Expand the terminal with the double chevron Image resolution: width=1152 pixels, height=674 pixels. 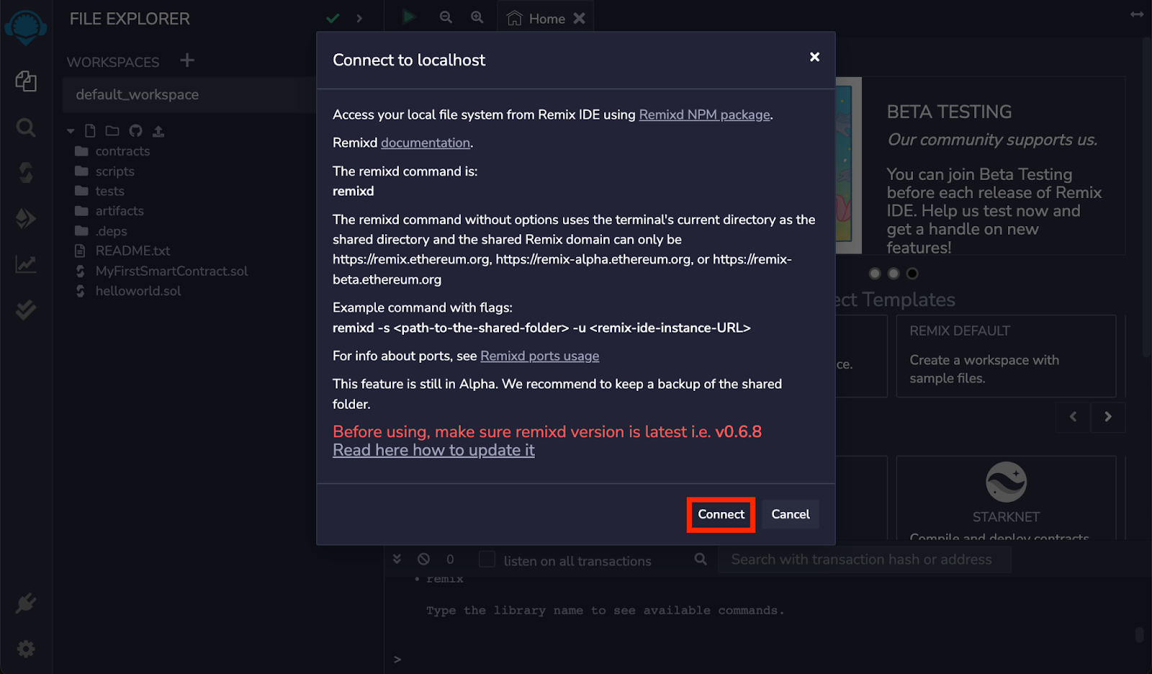pos(397,558)
